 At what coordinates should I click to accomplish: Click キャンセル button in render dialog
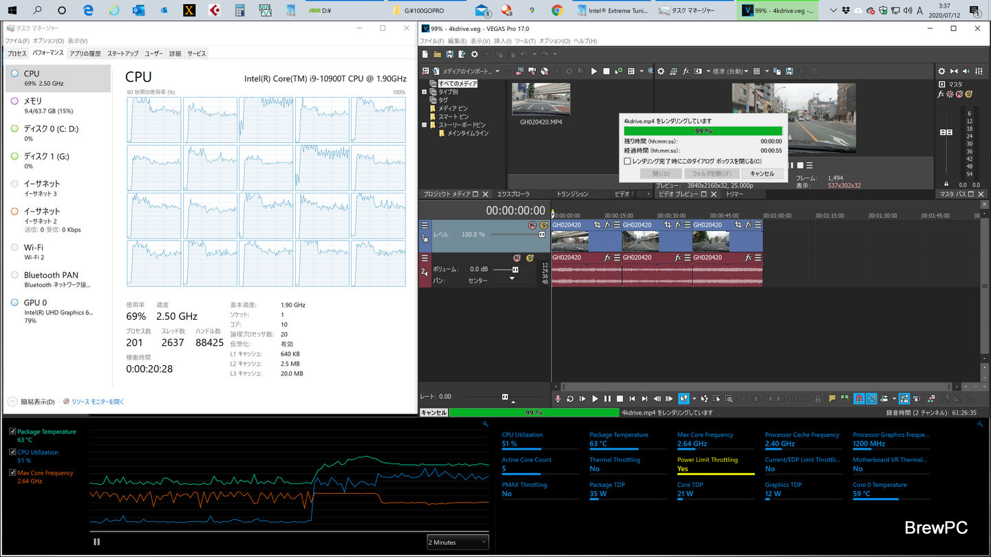point(762,173)
